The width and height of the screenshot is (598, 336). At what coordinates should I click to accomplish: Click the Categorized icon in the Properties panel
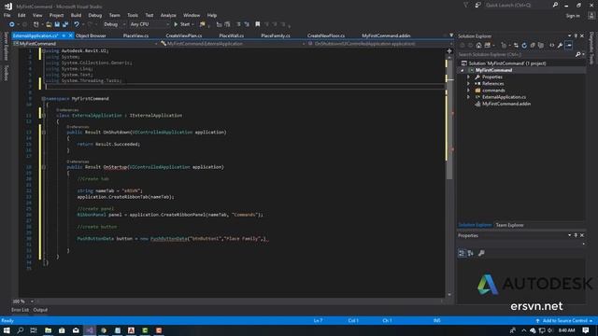tap(462, 253)
